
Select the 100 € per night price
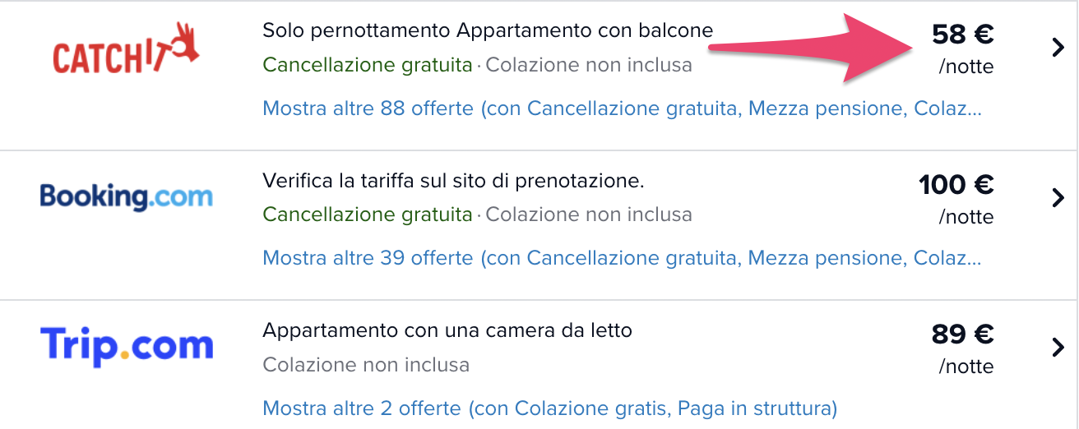pyautogui.click(x=956, y=184)
